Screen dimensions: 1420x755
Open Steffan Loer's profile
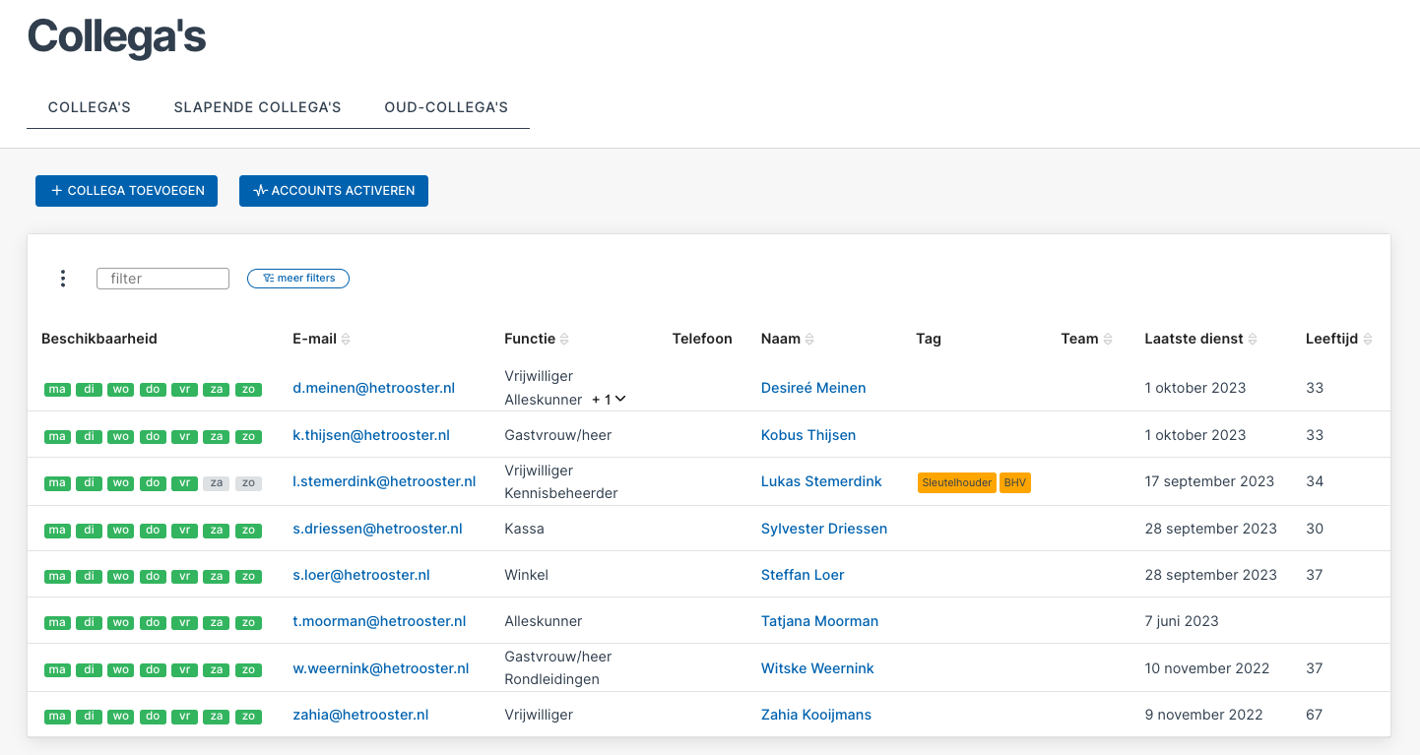[803, 575]
